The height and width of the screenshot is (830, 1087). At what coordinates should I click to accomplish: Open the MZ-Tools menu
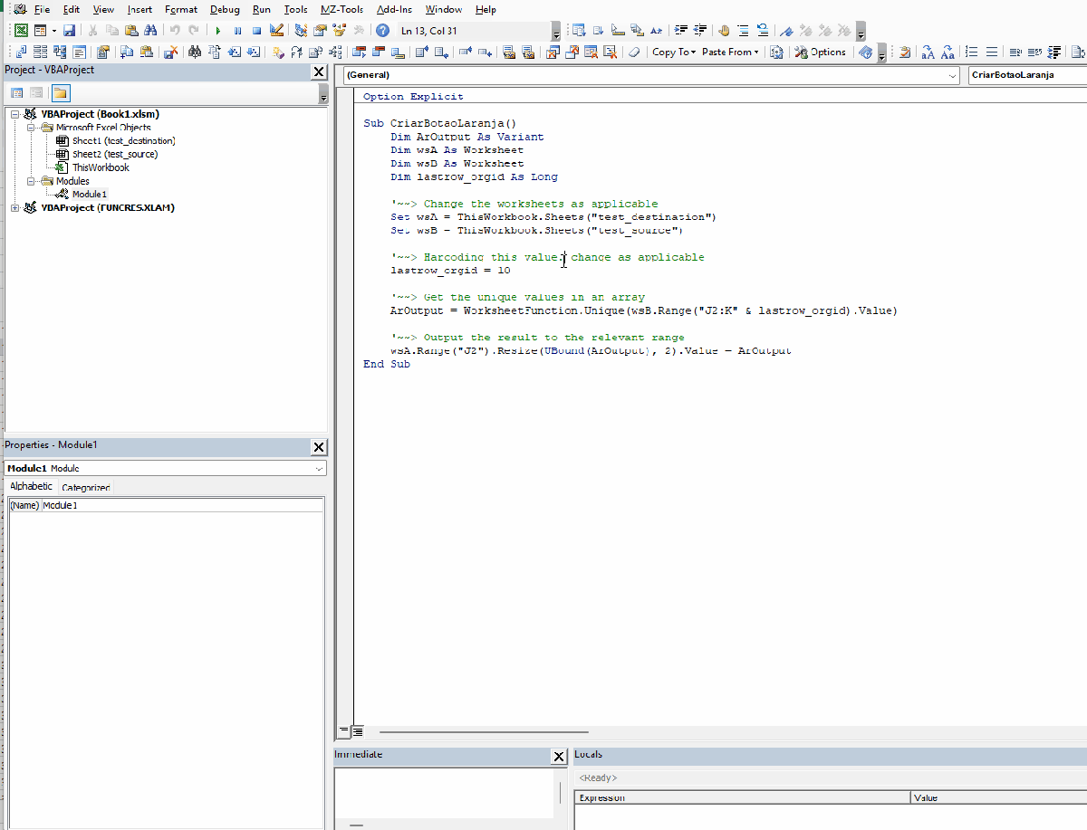point(341,9)
